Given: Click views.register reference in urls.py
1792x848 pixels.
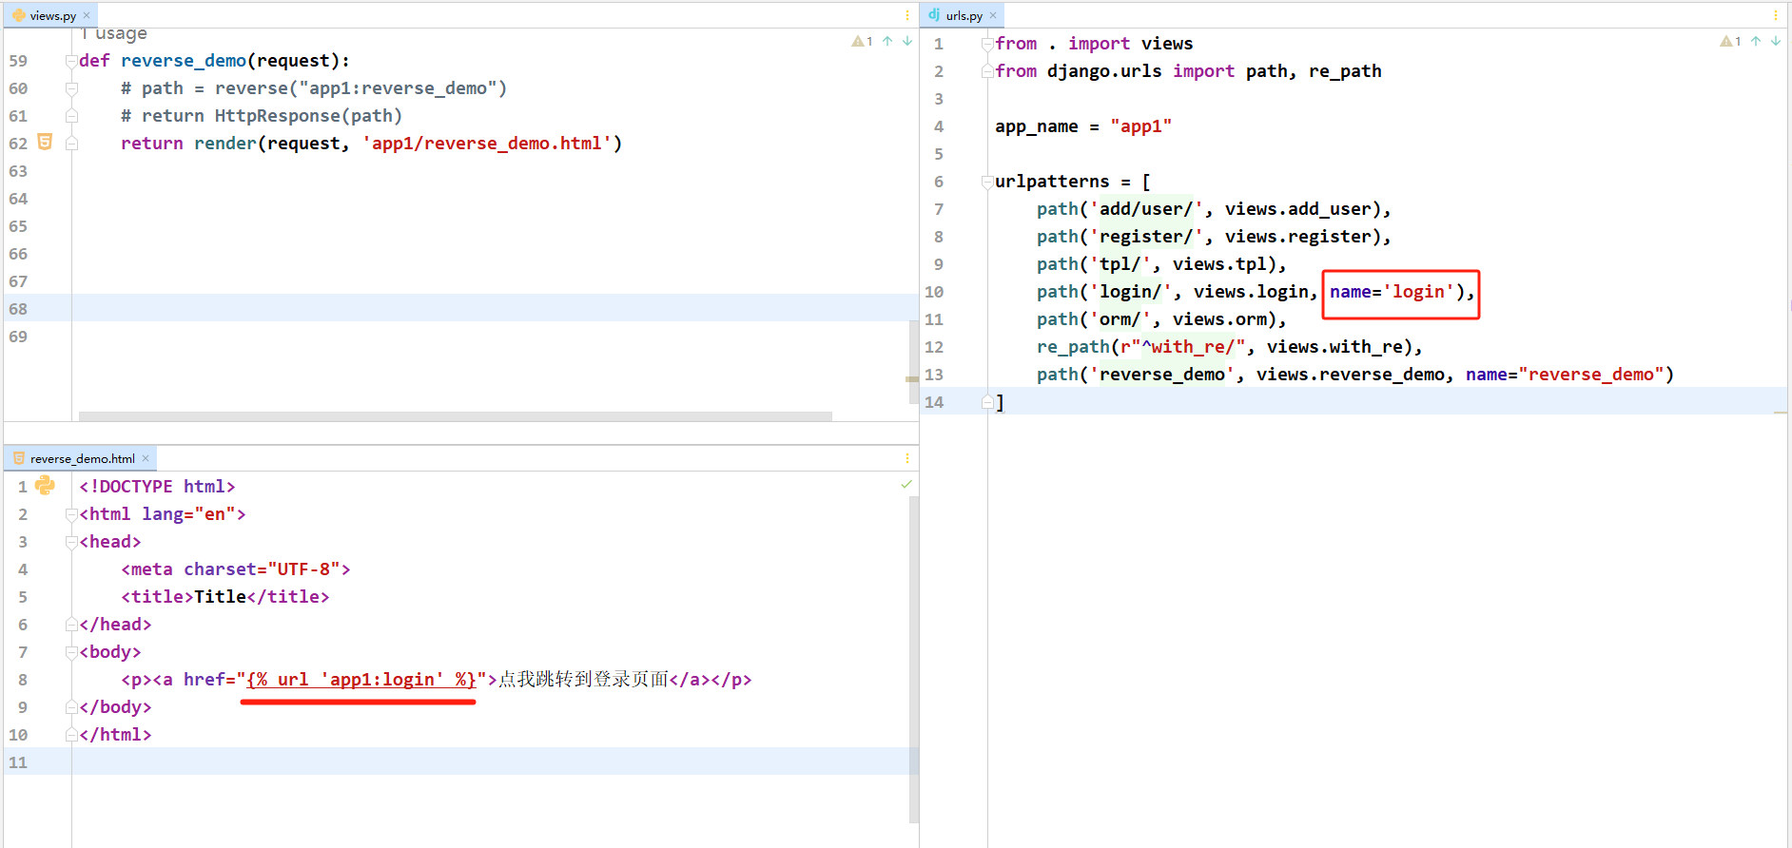Looking at the screenshot, I should tap(1297, 237).
